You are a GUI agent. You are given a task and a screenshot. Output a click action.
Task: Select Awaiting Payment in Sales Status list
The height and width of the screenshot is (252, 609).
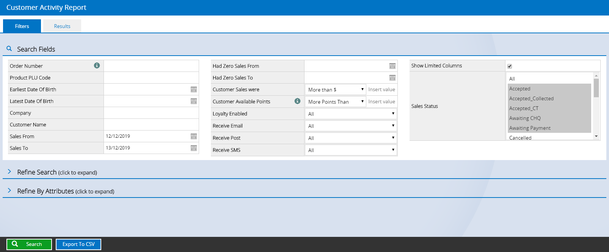coord(549,128)
